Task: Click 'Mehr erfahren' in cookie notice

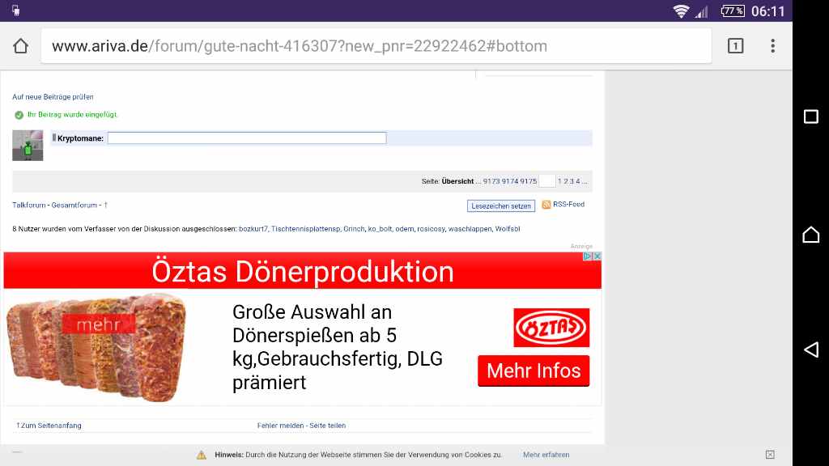Action: pos(546,455)
